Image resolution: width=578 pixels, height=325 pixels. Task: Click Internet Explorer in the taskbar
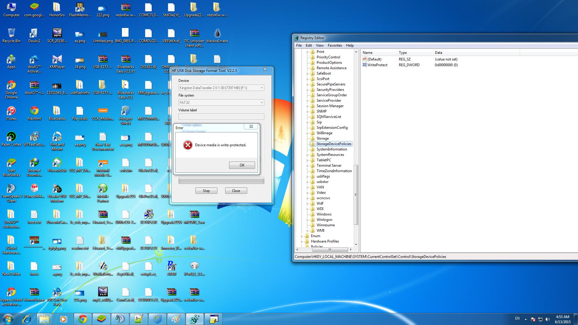coord(27,319)
